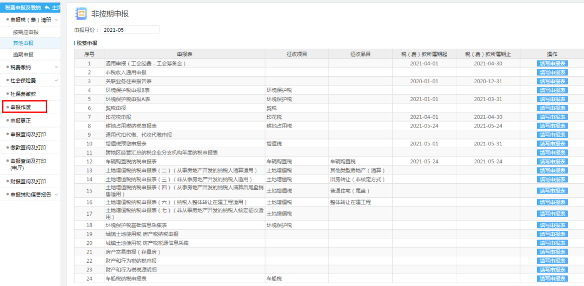Click 填写申报表 for 土地增值税纳税申报表(二)
584x286 pixels.
point(552,170)
